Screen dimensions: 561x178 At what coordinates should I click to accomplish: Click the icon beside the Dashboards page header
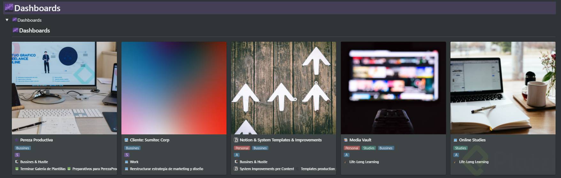(x=9, y=8)
